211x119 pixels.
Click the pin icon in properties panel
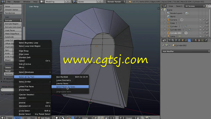click(x=163, y=45)
